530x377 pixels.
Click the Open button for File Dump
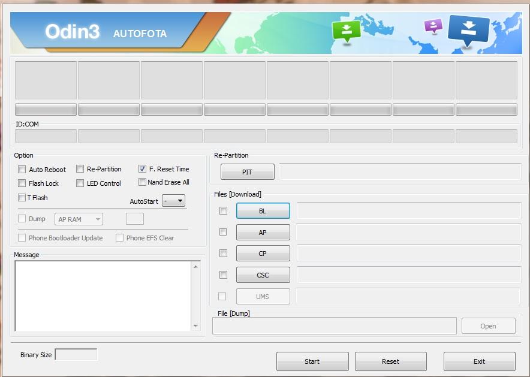coord(489,326)
